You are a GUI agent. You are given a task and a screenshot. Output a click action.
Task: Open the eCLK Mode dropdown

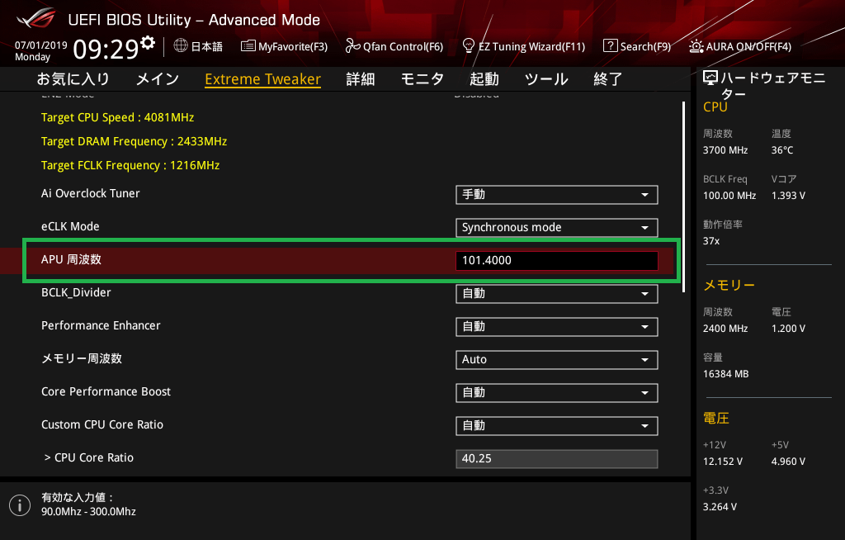pos(557,228)
